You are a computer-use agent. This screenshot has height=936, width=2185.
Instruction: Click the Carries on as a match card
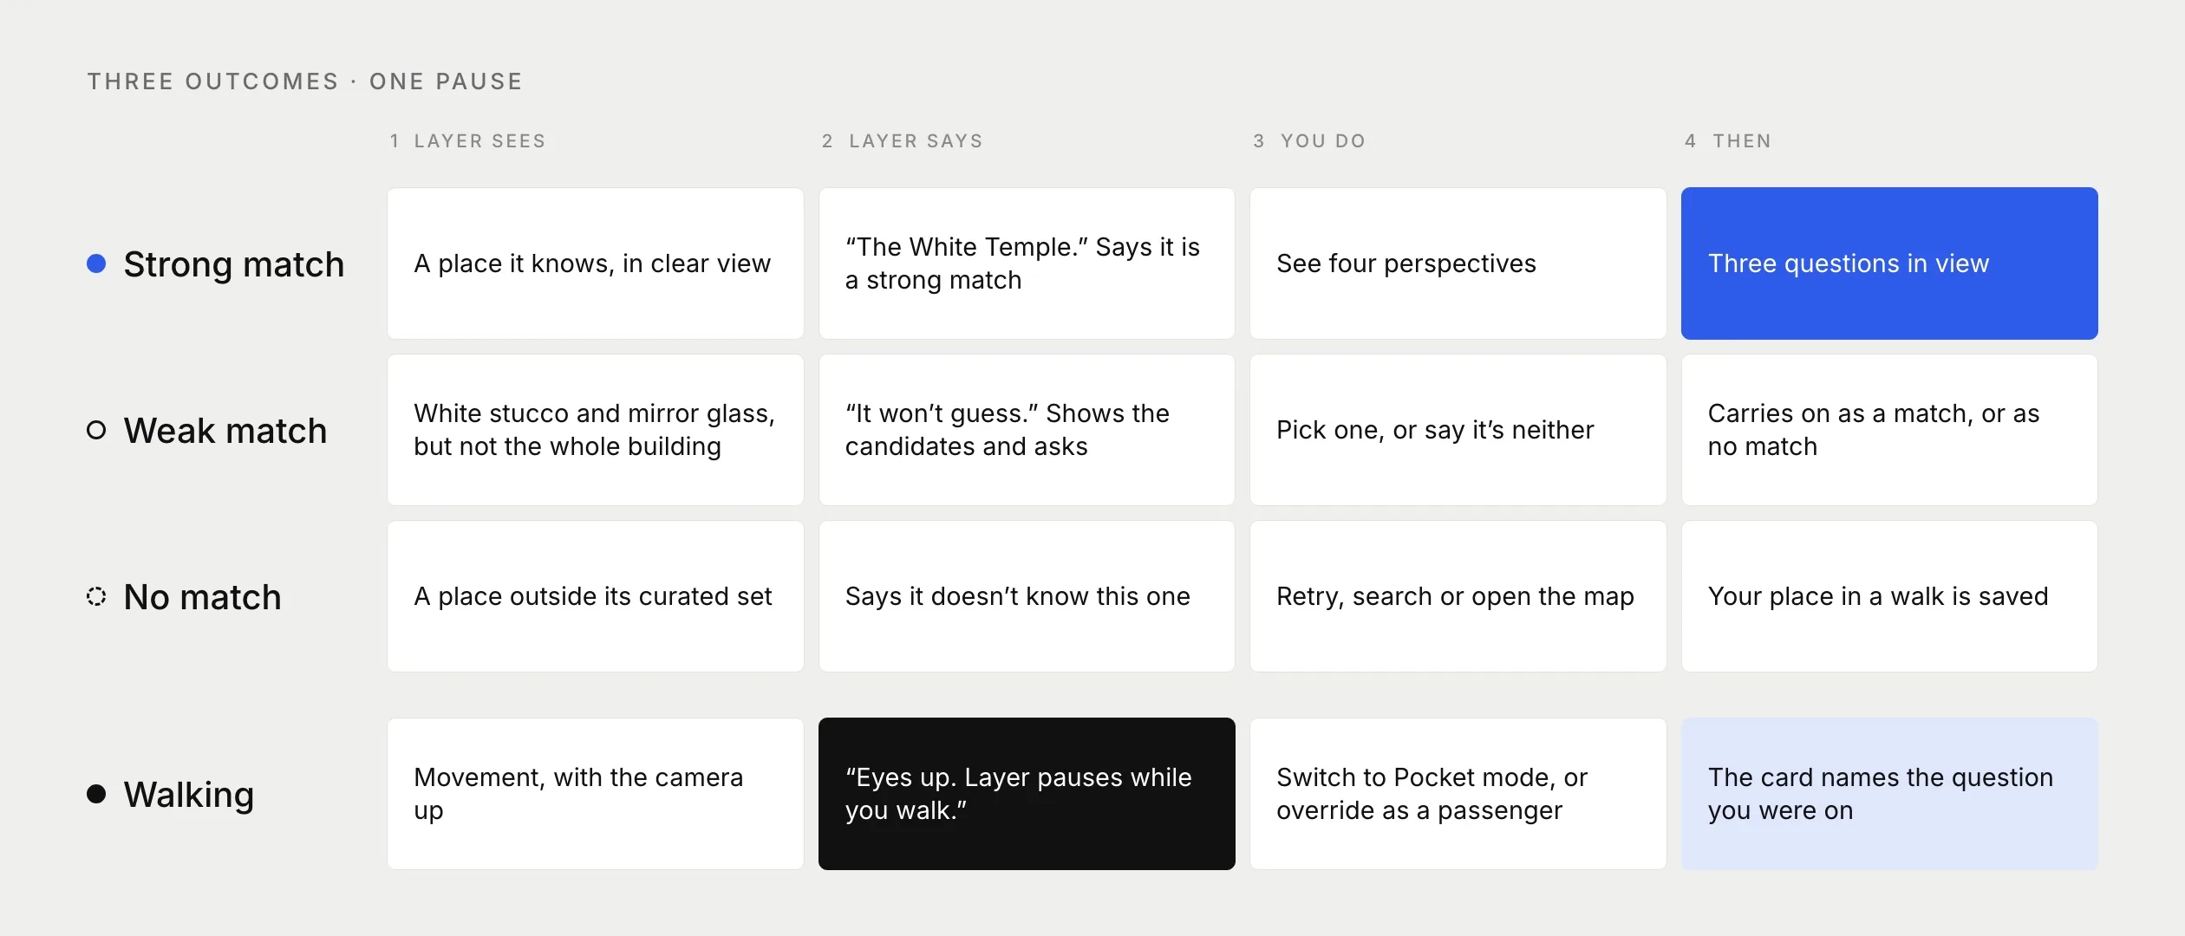[1889, 430]
